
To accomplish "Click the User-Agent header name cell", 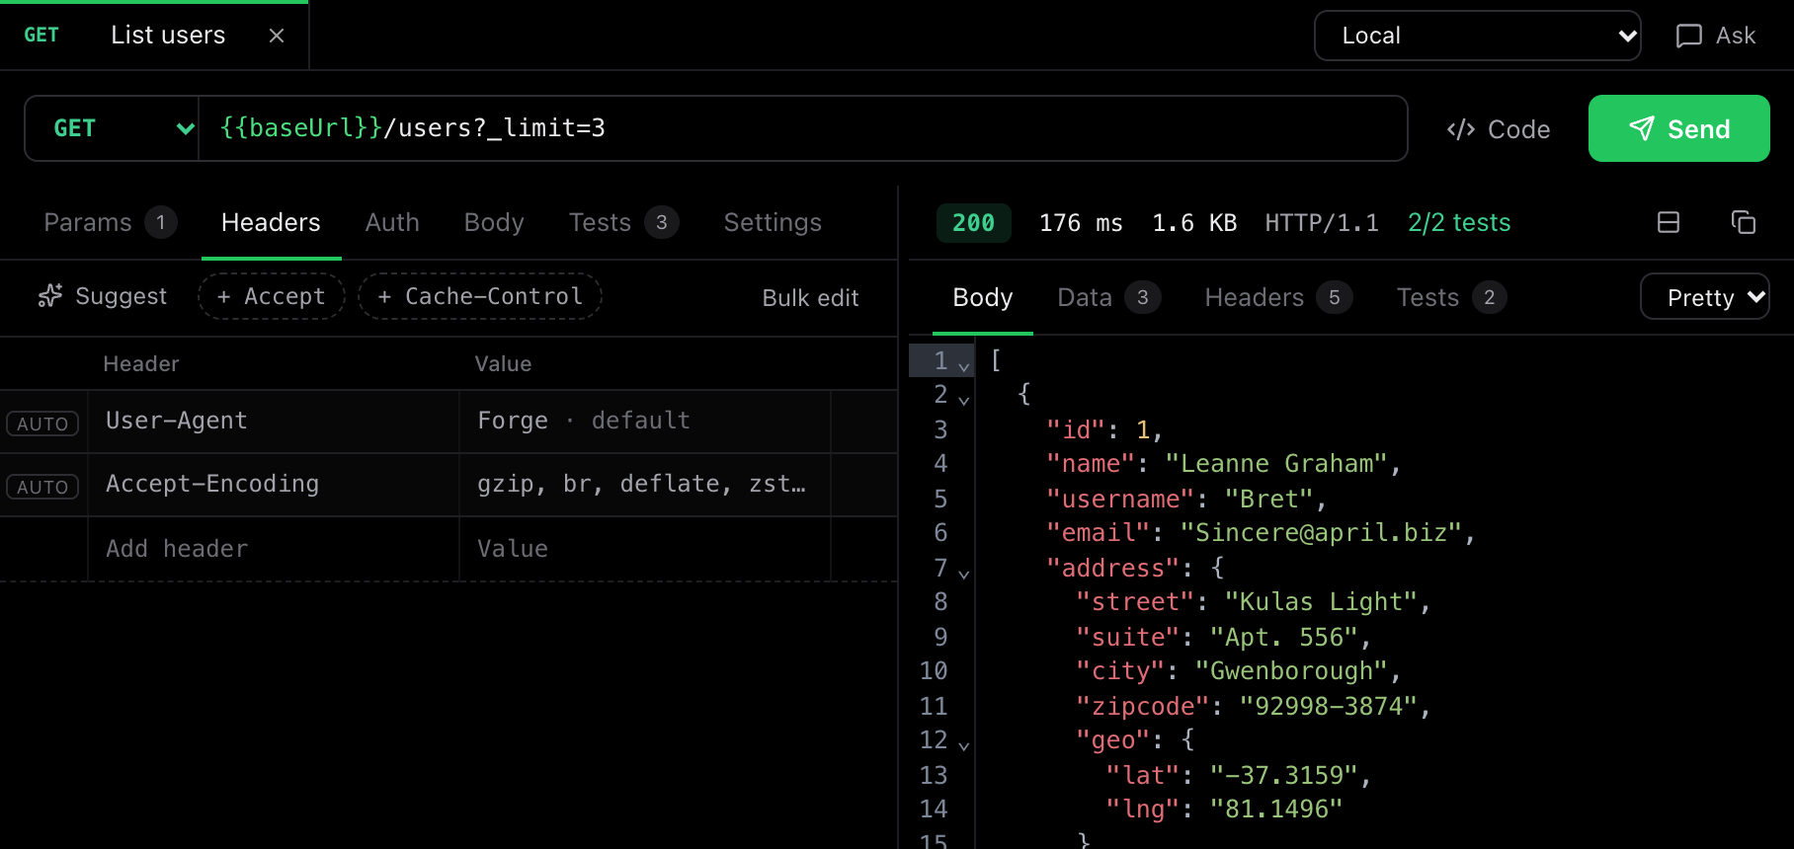I will click(x=274, y=422).
